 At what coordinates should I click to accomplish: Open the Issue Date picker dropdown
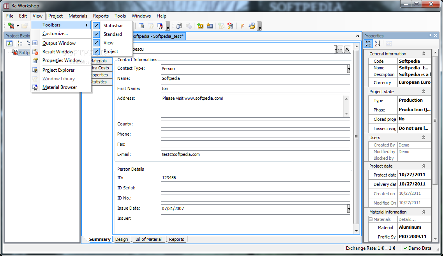(349, 208)
